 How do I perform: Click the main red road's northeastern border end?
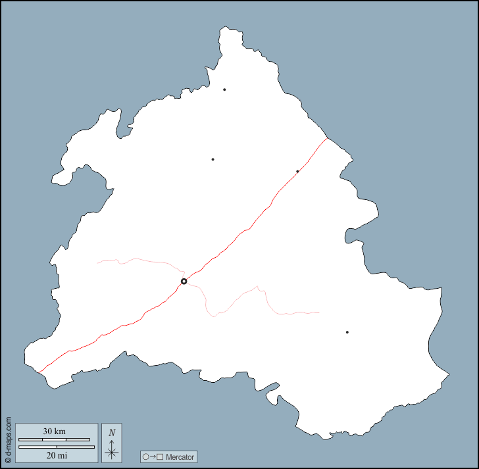(x=326, y=139)
